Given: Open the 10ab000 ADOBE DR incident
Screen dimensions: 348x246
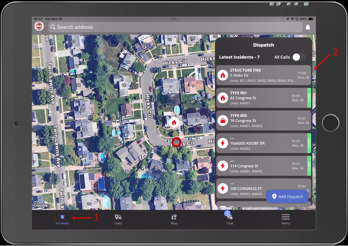Looking at the screenshot, I should tap(263, 143).
